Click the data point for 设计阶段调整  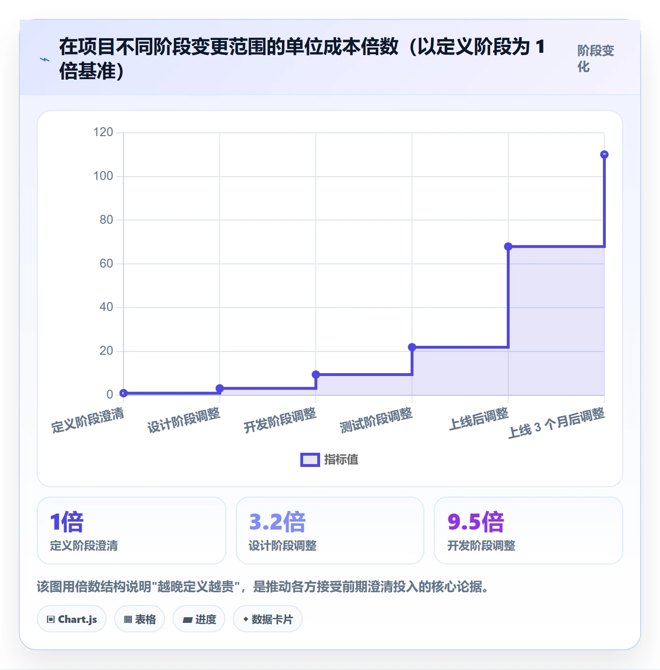point(220,388)
